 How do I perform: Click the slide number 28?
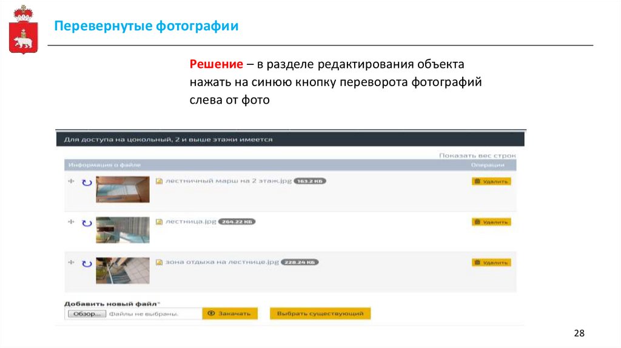tap(579, 333)
